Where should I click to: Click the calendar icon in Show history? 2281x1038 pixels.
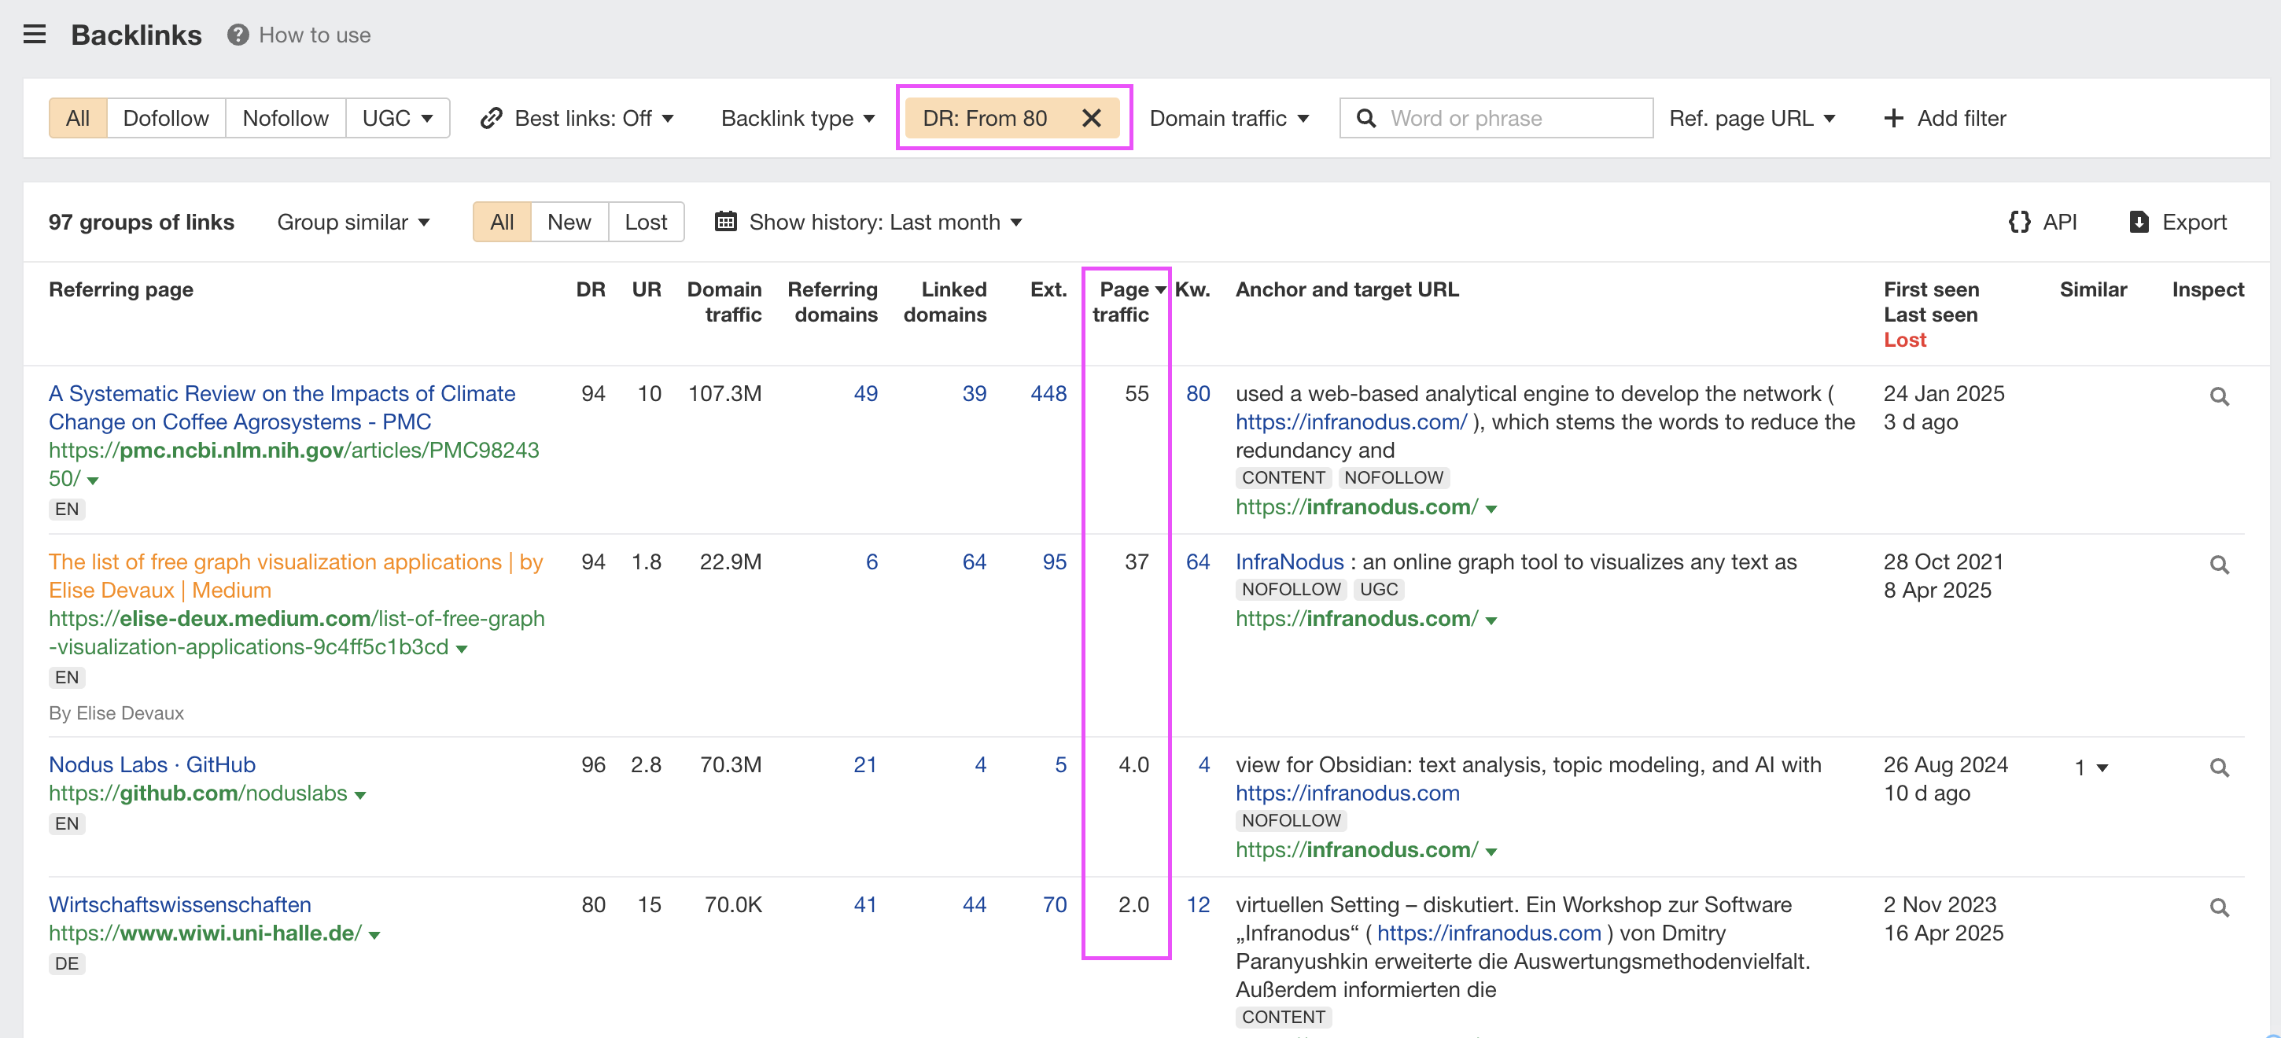(x=725, y=221)
